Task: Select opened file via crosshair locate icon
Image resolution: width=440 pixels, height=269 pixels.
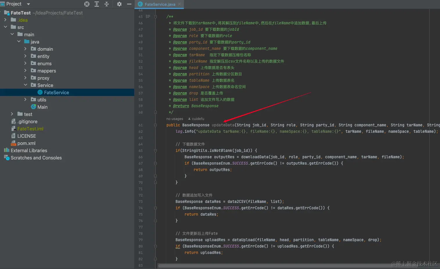Action: pyautogui.click(x=87, y=4)
